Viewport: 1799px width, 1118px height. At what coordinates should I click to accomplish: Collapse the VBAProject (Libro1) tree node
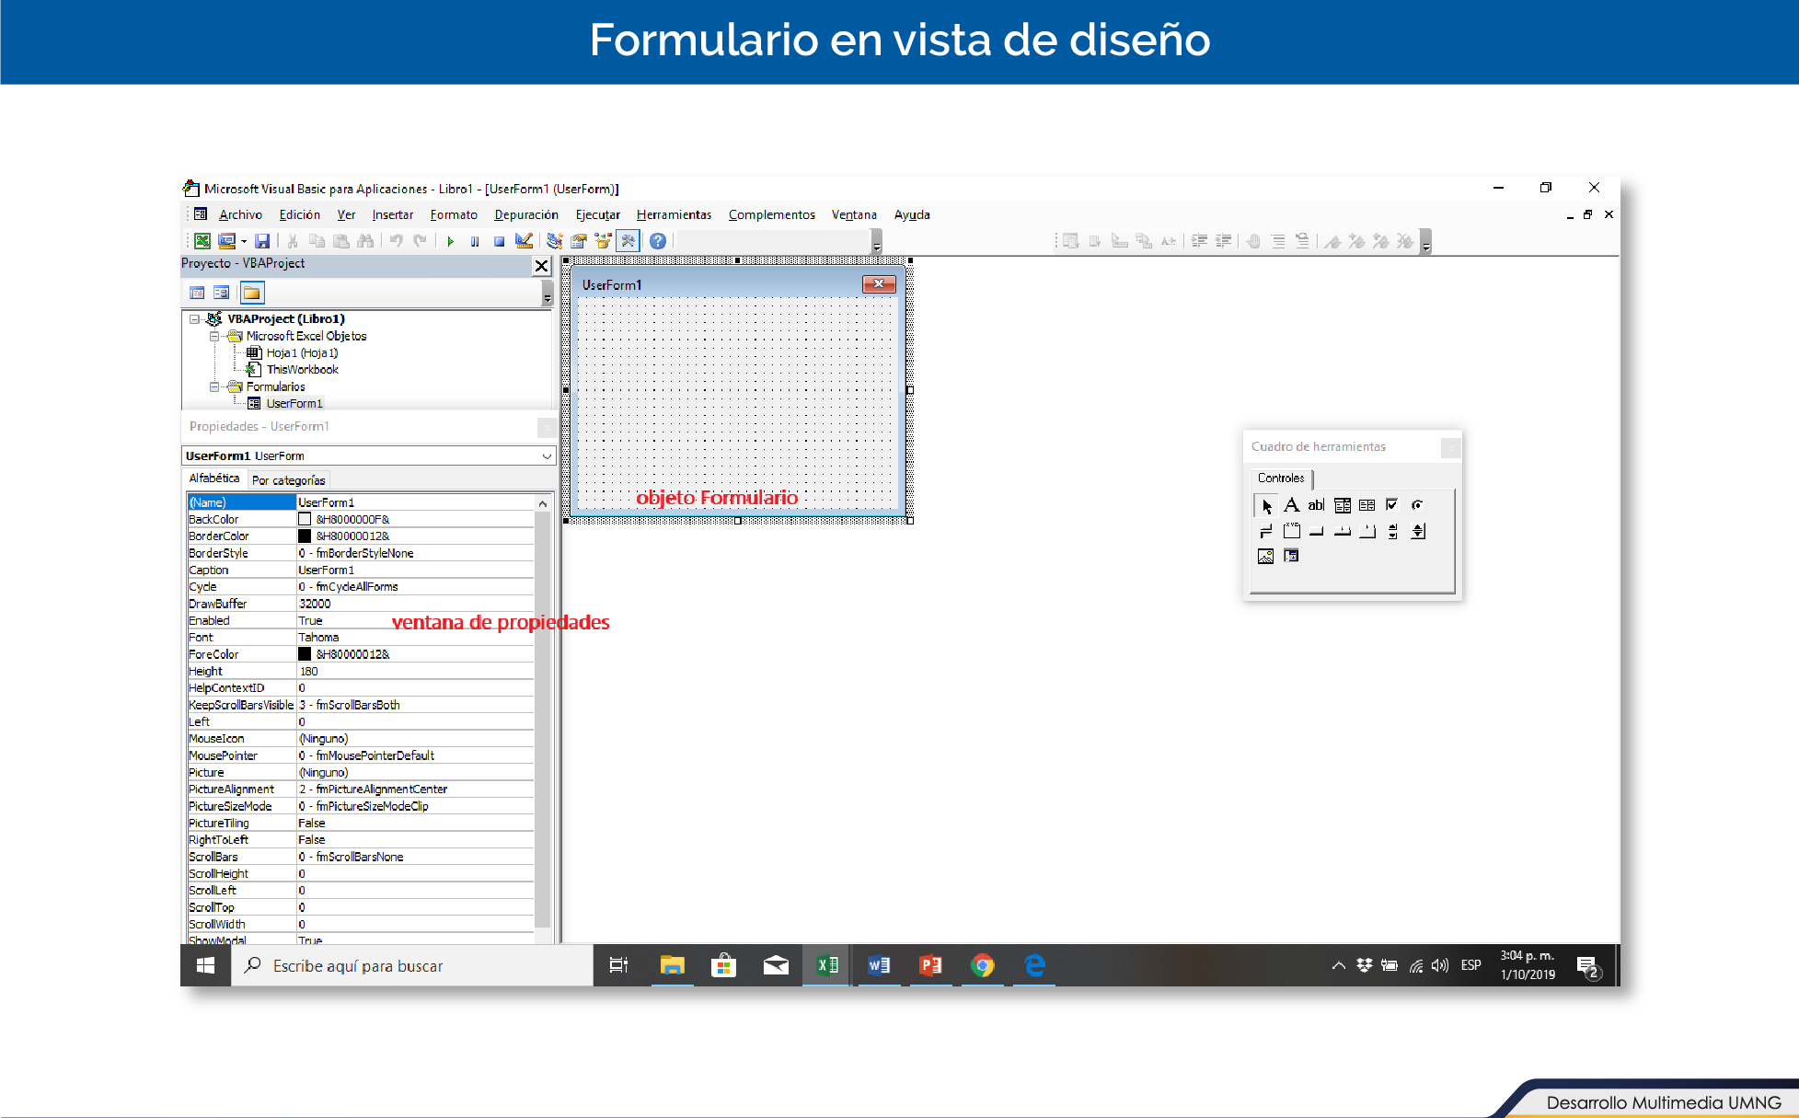tap(194, 319)
